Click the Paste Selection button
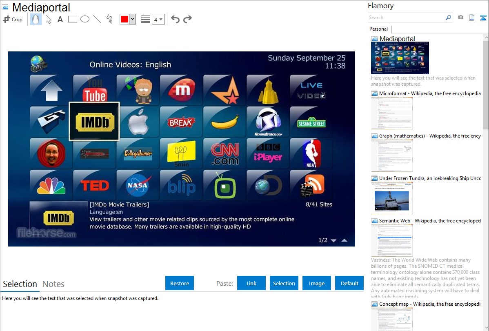 coord(284,283)
